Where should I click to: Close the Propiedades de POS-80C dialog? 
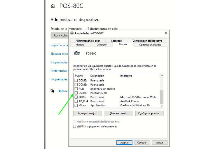tap(166, 33)
